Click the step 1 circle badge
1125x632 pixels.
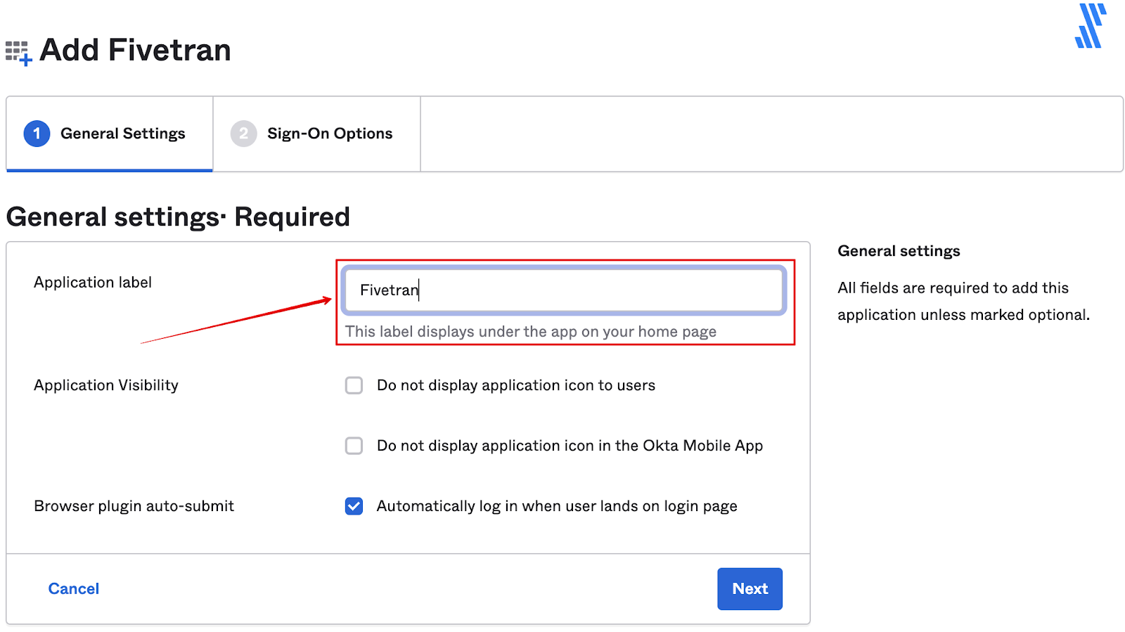[x=37, y=134]
